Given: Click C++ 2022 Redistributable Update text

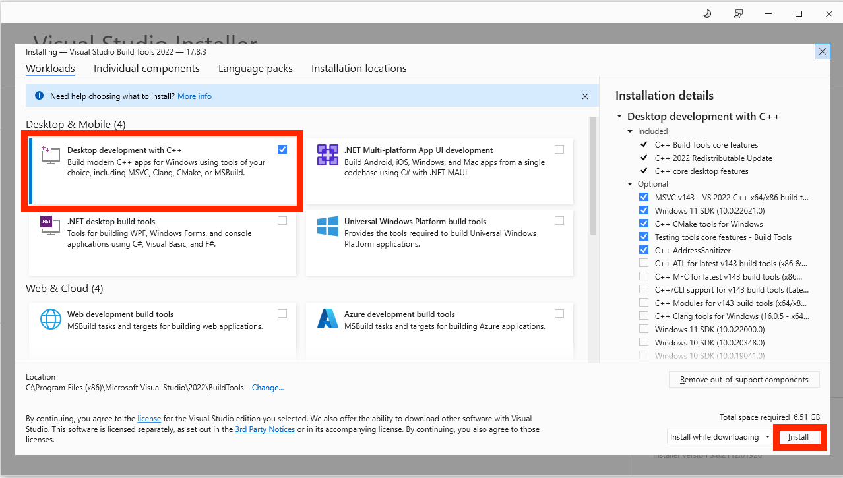Looking at the screenshot, I should pyautogui.click(x=714, y=158).
